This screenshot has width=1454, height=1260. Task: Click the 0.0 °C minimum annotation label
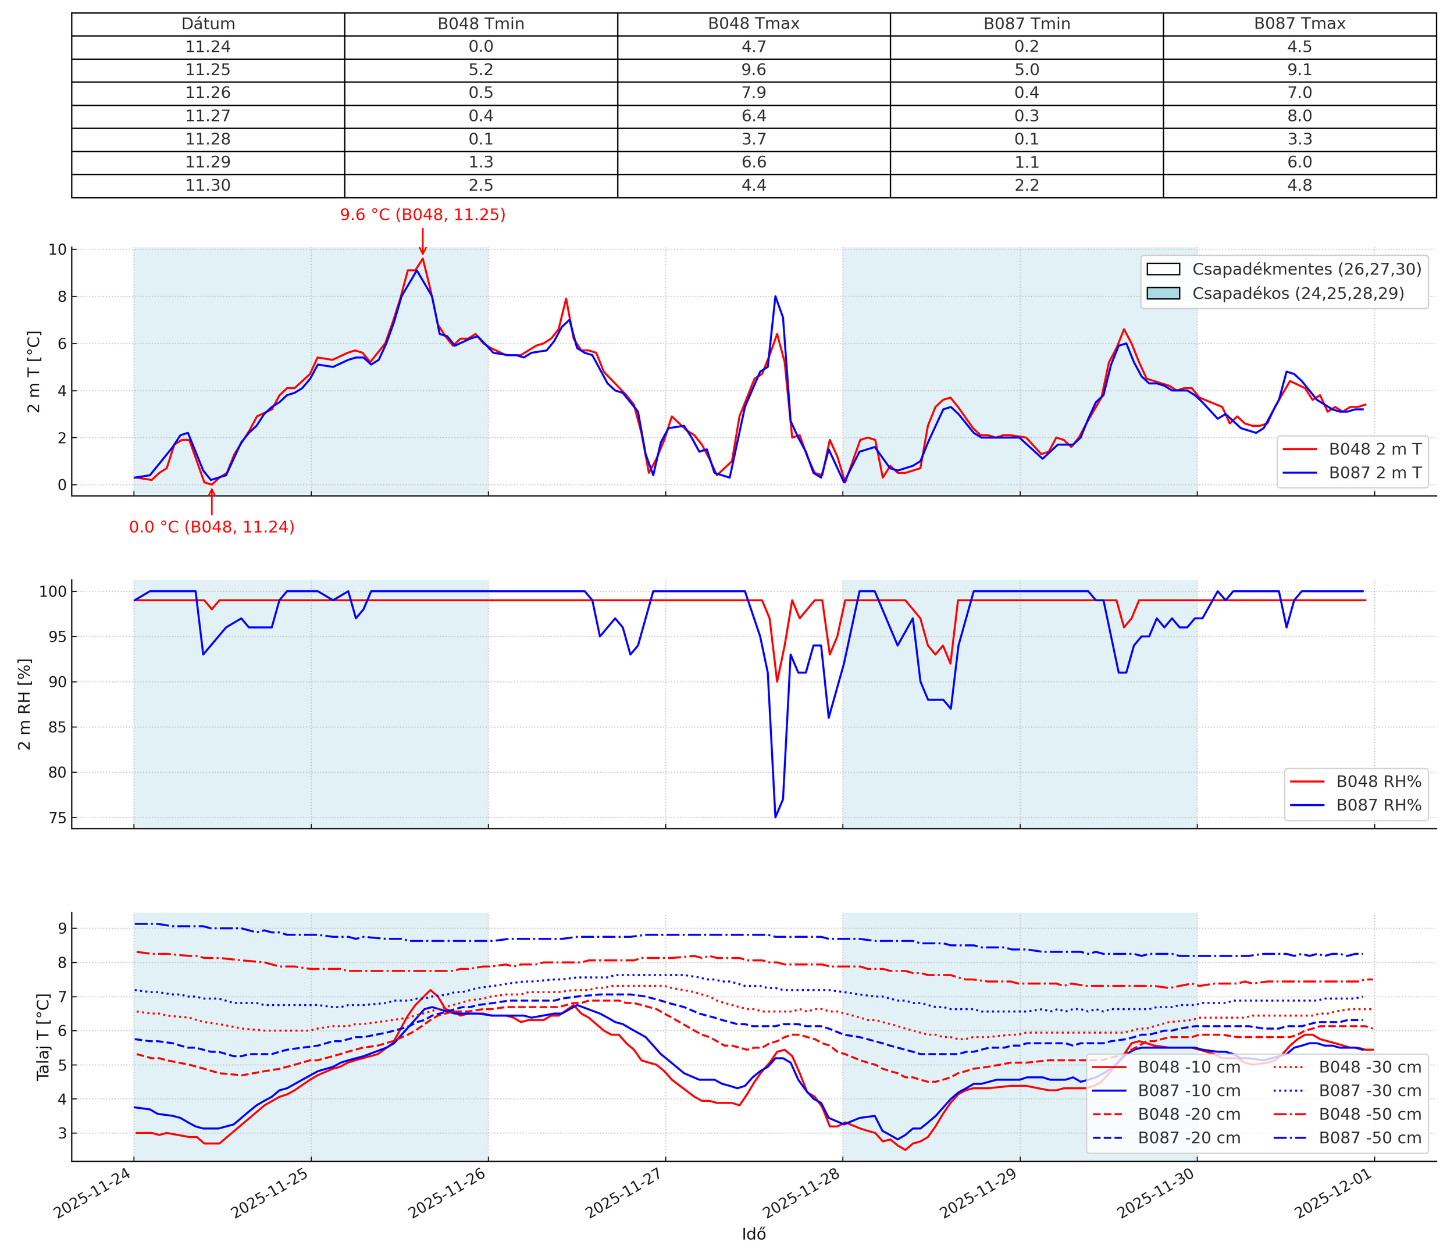coord(212,527)
